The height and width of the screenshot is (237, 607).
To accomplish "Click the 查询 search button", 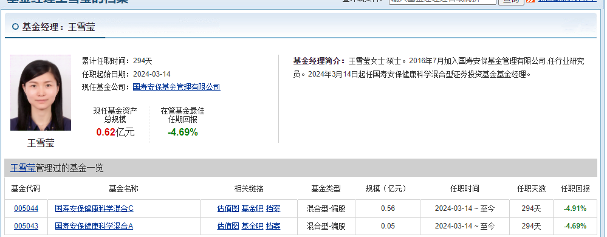I will point(511,2).
